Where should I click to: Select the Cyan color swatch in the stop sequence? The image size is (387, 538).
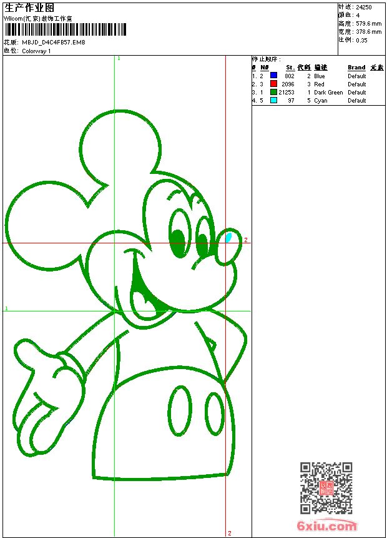273,100
